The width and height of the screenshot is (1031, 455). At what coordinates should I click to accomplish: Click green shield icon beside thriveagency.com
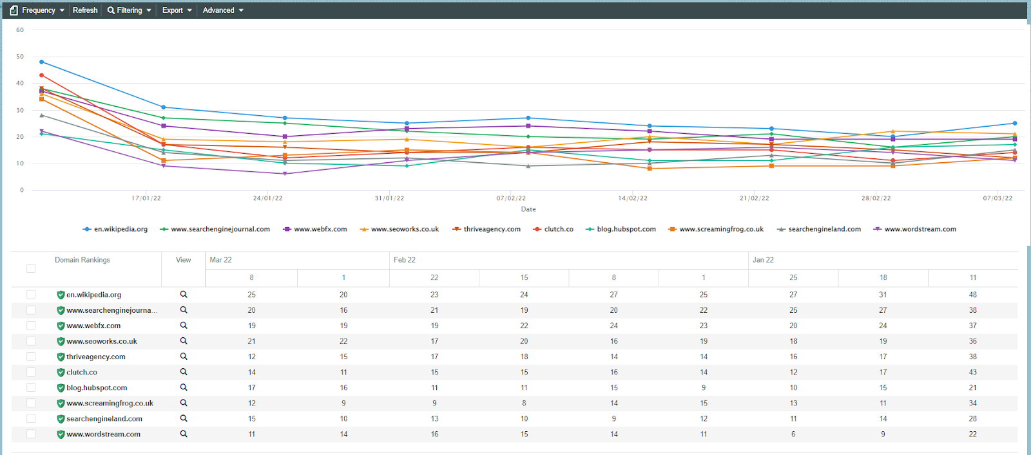61,357
